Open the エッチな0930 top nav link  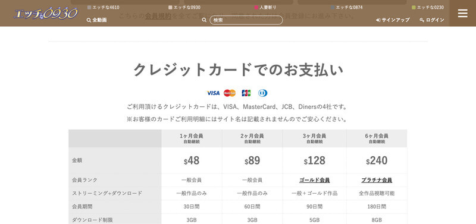click(184, 7)
